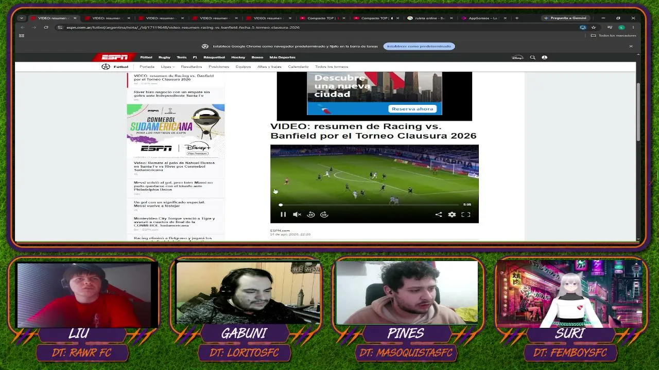This screenshot has height=370, width=659.
Task: Open Un gol con un significado especial article
Action: [x=169, y=204]
